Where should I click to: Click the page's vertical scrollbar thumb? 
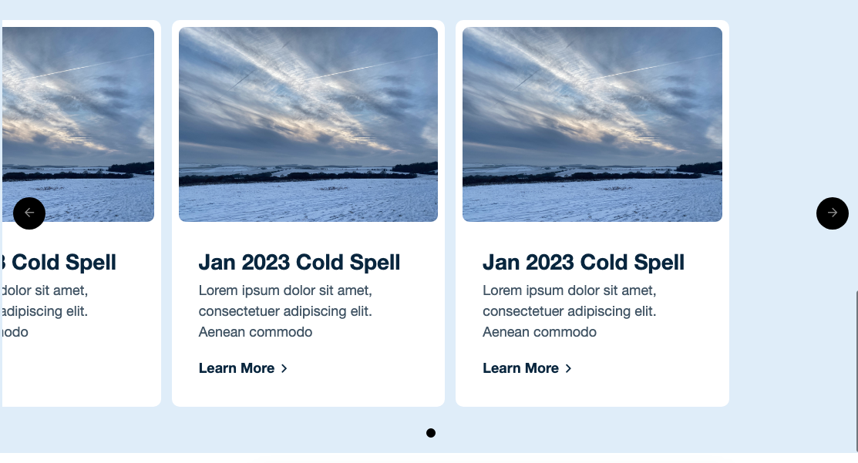coord(856,370)
